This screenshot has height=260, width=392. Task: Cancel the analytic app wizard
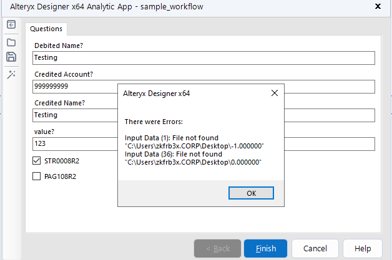315,248
